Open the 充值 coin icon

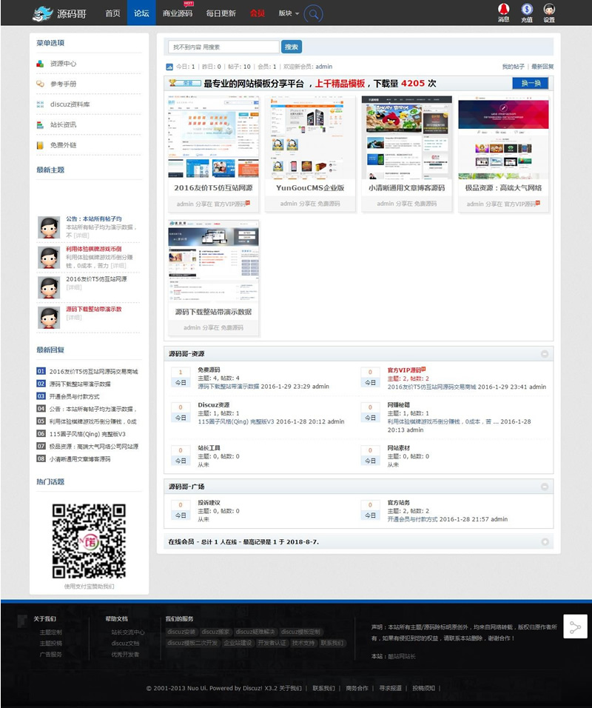(x=527, y=12)
